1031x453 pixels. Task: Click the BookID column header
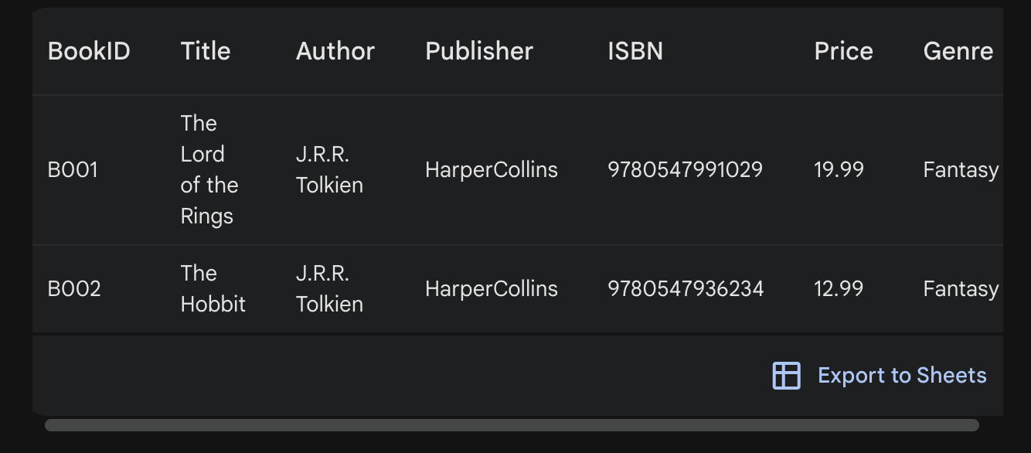tap(89, 51)
